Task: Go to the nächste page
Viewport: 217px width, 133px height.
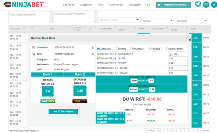Action: pos(206,130)
